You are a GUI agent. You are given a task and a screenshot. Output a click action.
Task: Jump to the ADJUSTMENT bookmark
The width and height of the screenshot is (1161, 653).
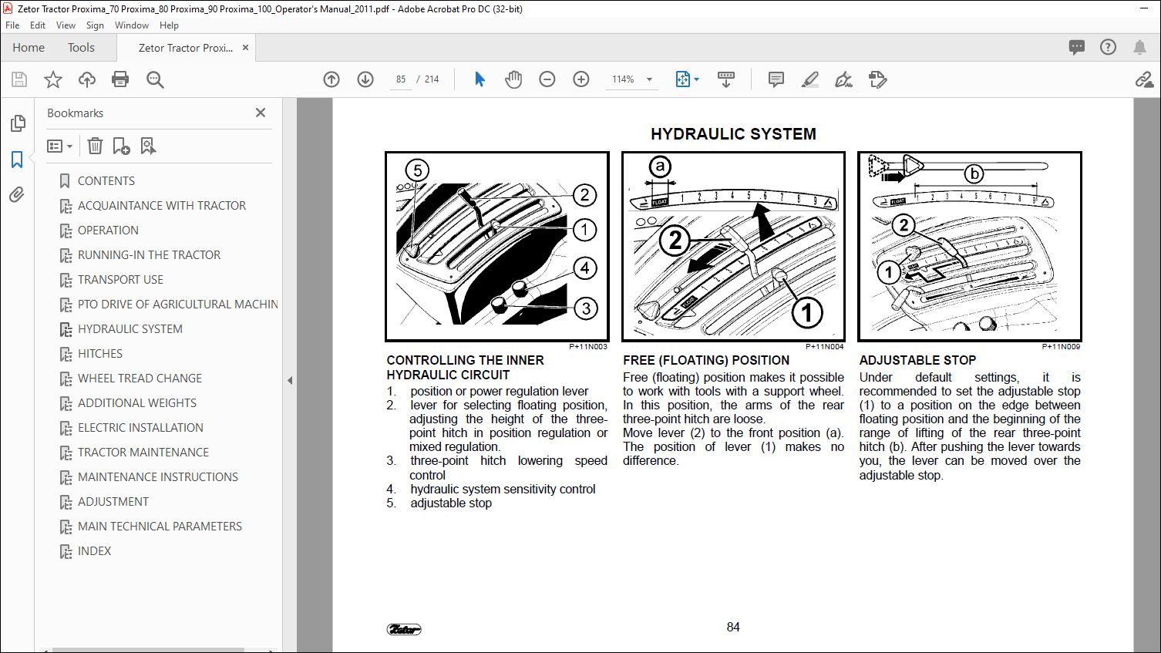point(113,501)
